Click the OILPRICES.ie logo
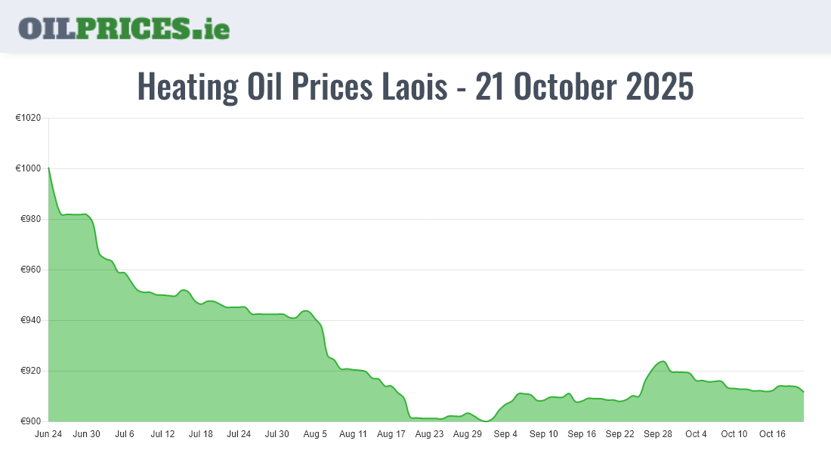 [x=124, y=27]
